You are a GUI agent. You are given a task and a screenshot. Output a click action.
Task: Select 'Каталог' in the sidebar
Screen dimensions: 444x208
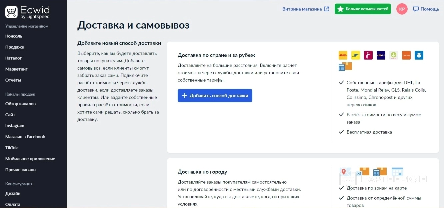click(13, 58)
